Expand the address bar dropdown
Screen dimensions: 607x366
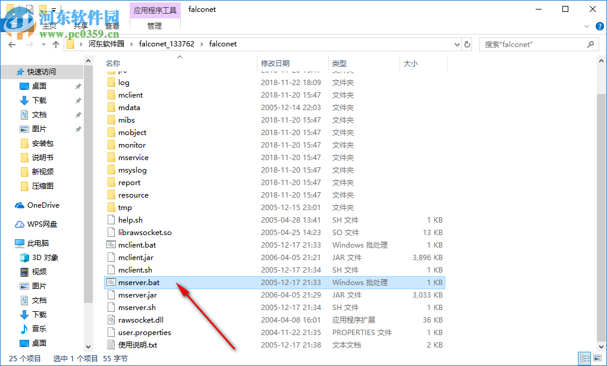point(457,43)
